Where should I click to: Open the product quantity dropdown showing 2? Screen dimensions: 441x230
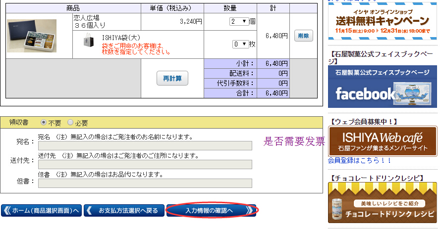coord(238,21)
